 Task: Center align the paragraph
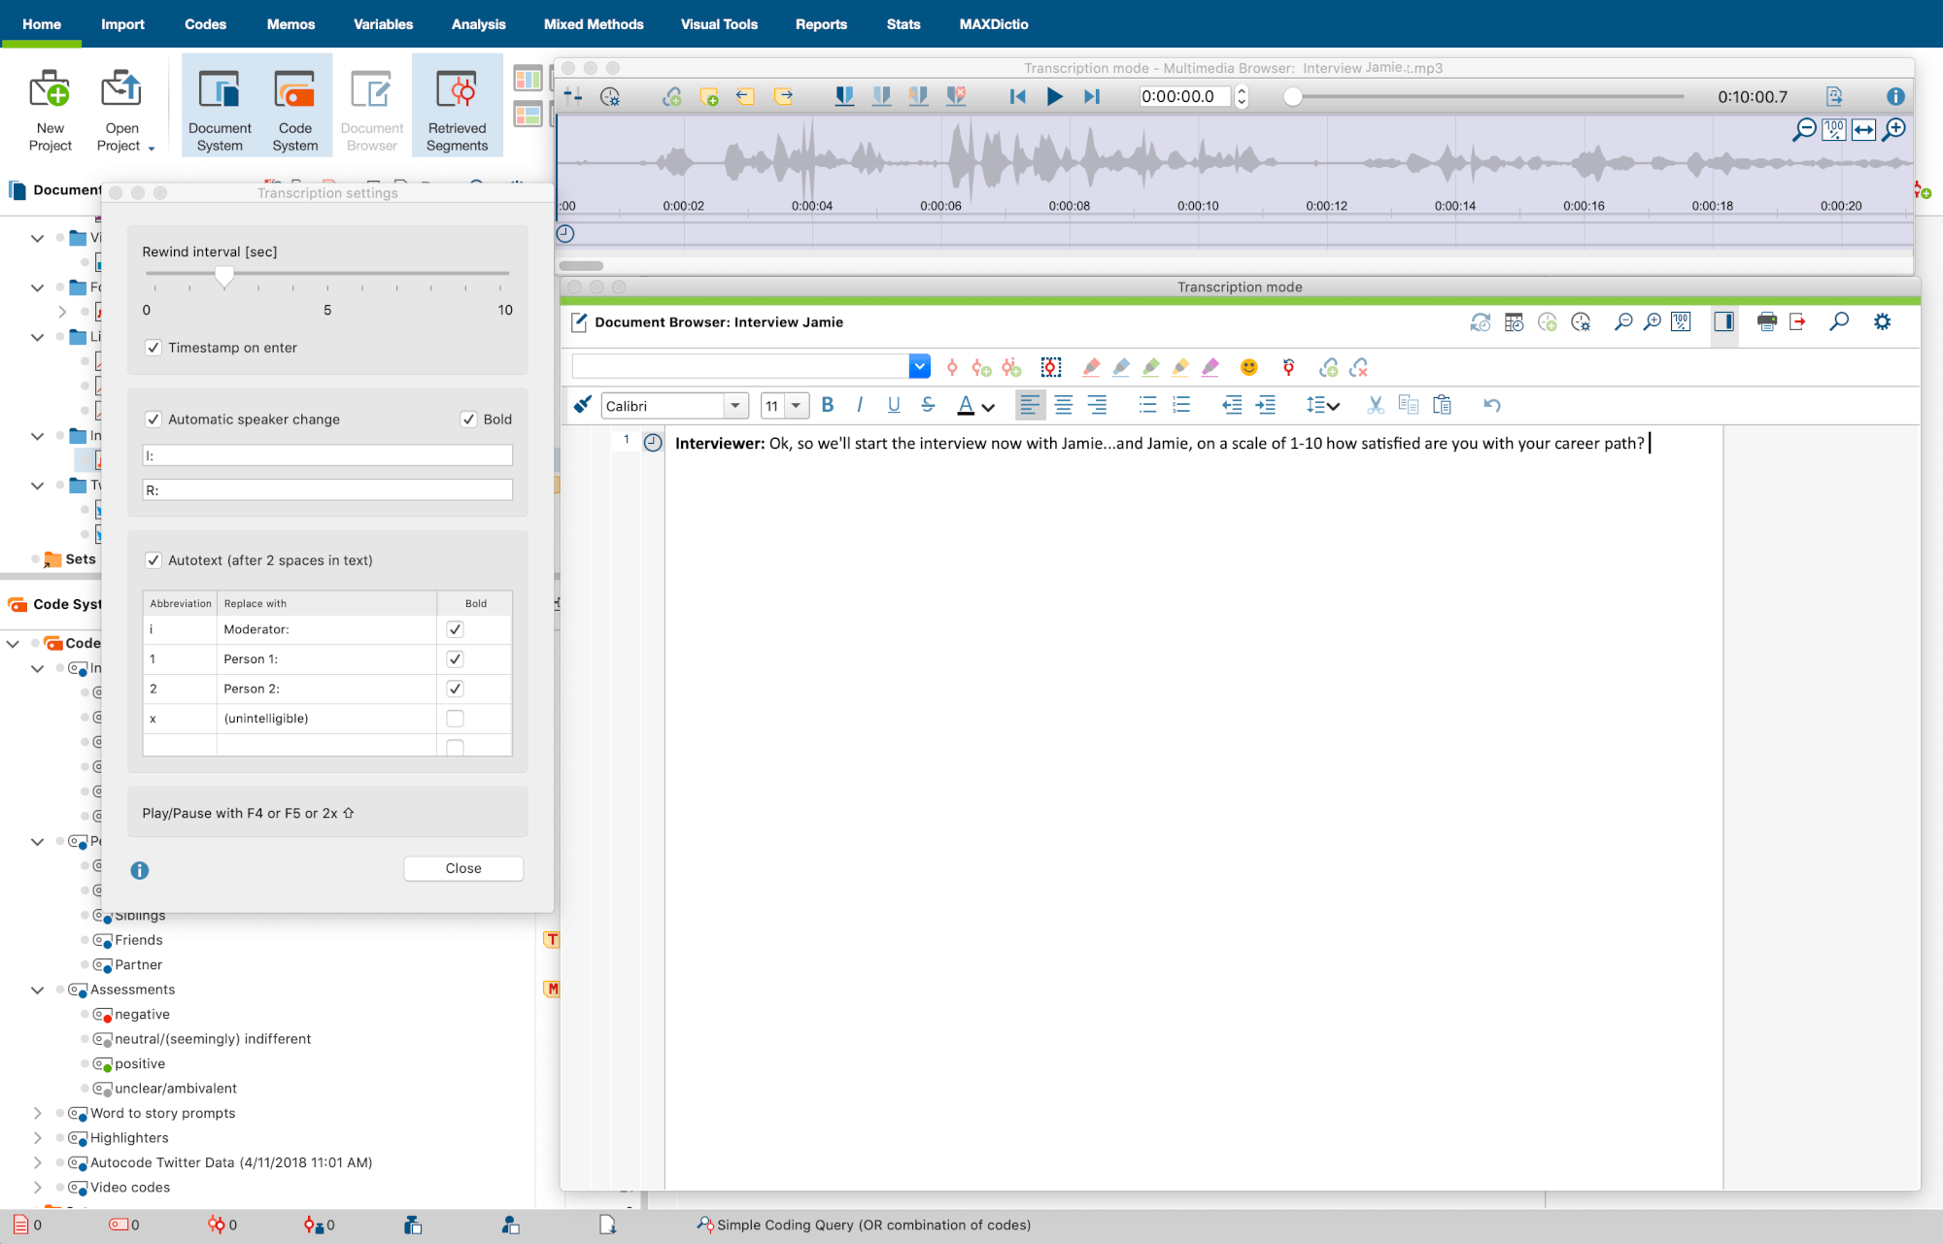tap(1064, 405)
